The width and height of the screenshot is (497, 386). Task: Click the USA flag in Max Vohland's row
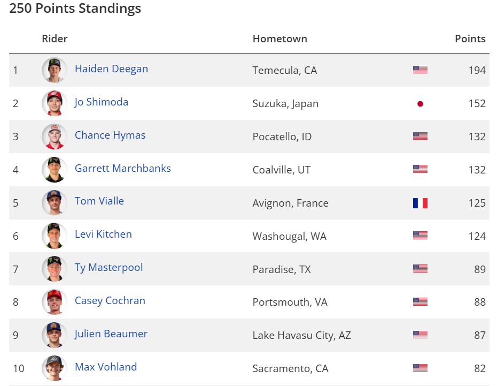[420, 368]
